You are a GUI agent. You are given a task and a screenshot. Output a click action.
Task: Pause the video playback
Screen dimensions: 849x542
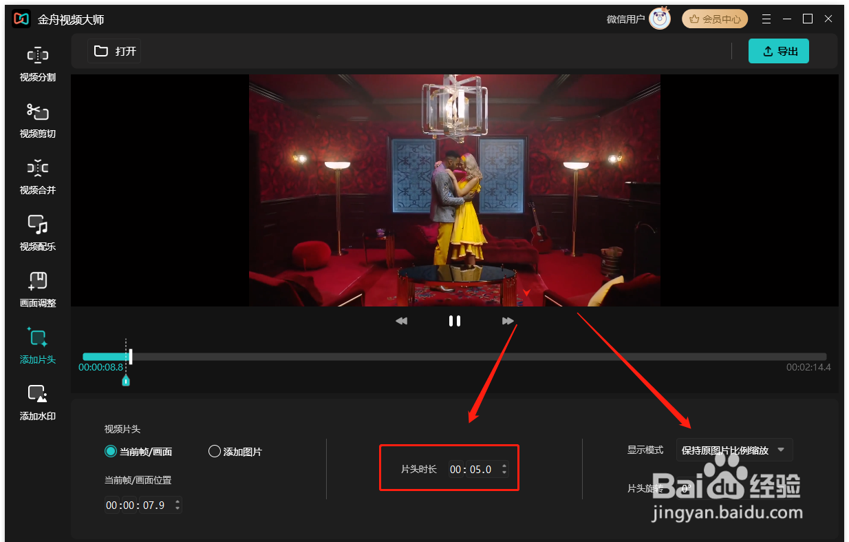[455, 321]
